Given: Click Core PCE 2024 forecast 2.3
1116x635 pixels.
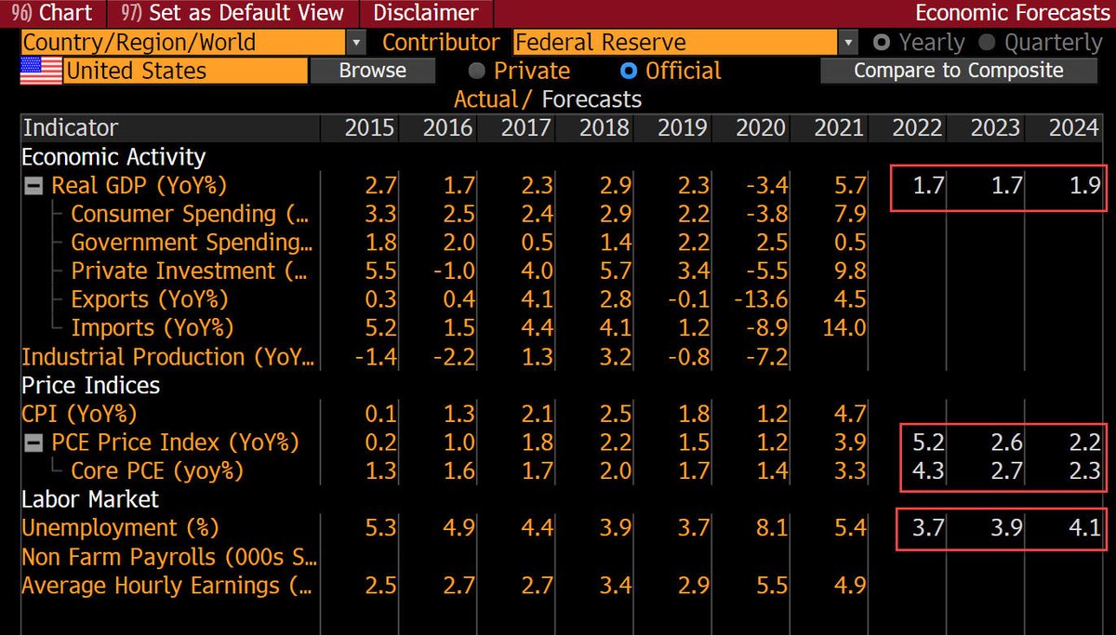Looking at the screenshot, I should [x=1085, y=471].
